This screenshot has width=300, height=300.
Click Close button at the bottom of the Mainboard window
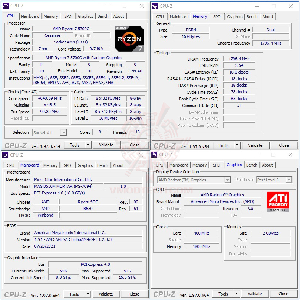click(134, 294)
